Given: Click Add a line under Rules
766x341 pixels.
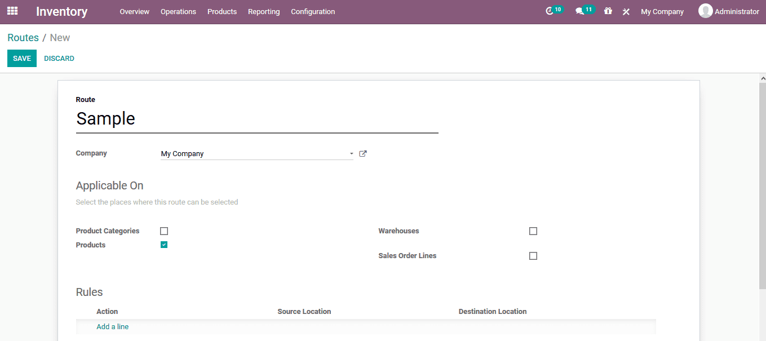Looking at the screenshot, I should tap(112, 326).
